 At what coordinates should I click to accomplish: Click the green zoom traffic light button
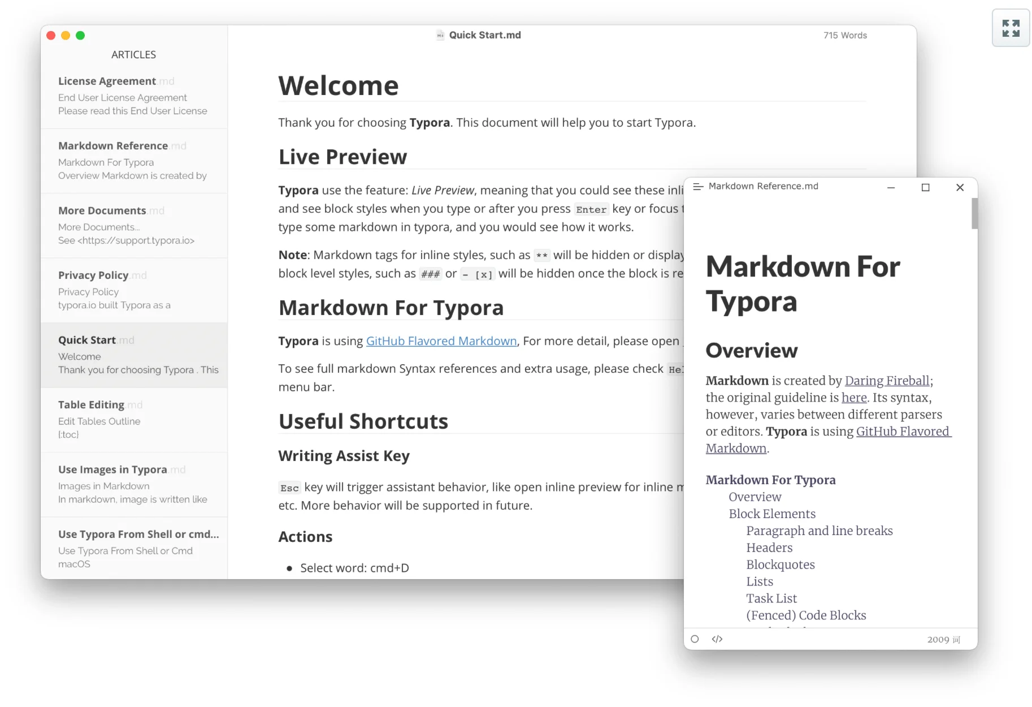[x=80, y=35]
